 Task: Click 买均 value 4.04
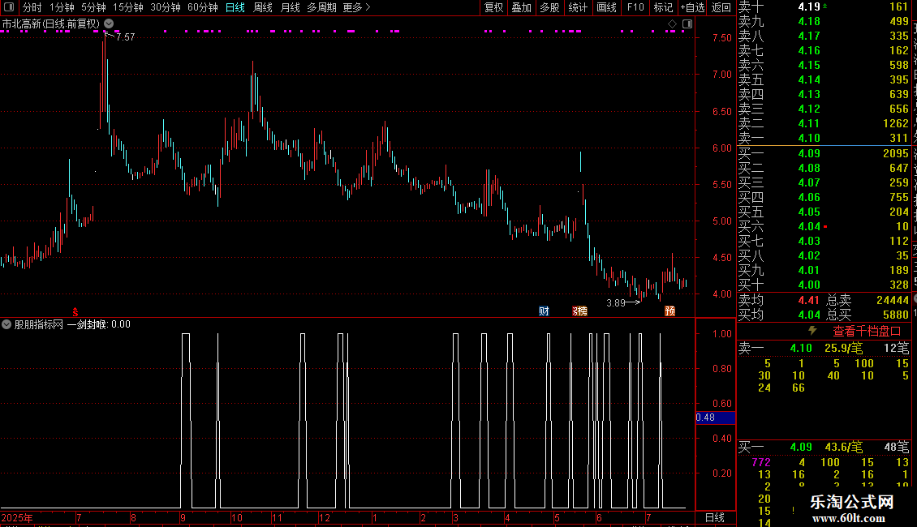point(809,315)
